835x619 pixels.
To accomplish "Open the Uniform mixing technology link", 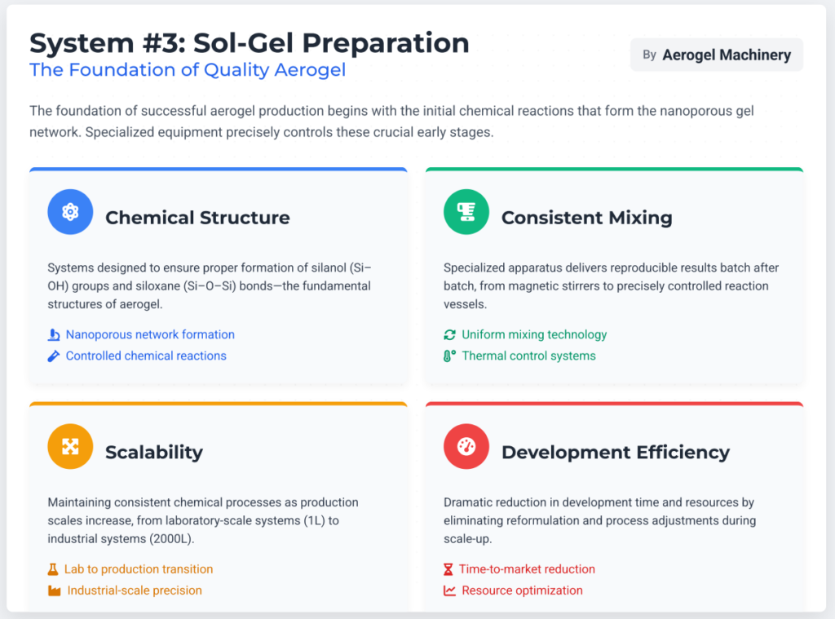I will [534, 334].
